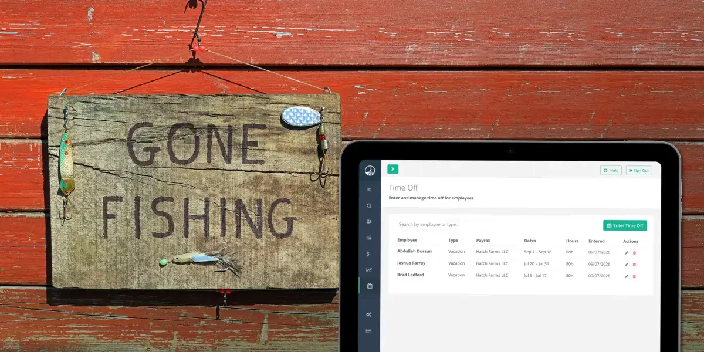
Task: Open the line chart reports icon
Action: pyautogui.click(x=369, y=270)
